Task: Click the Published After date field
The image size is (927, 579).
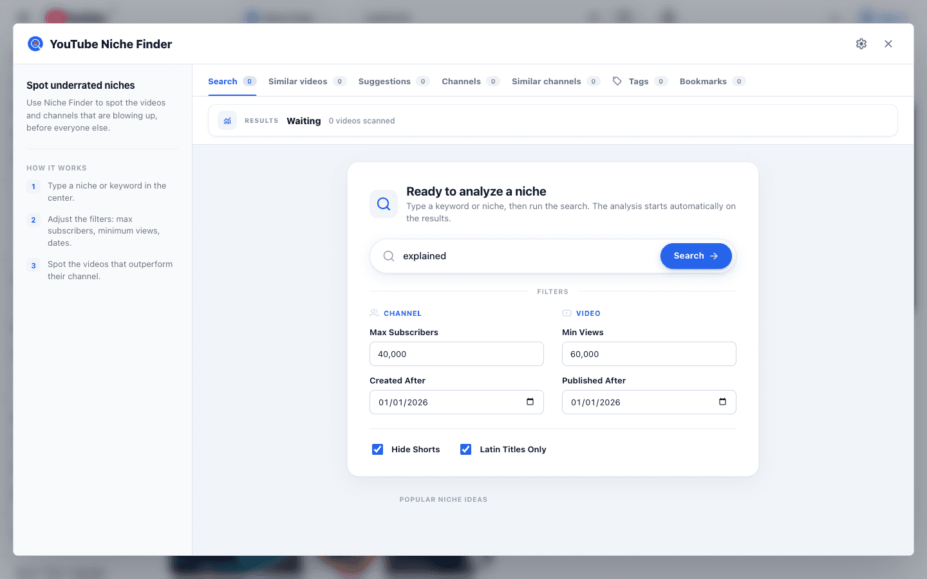Action: click(649, 402)
